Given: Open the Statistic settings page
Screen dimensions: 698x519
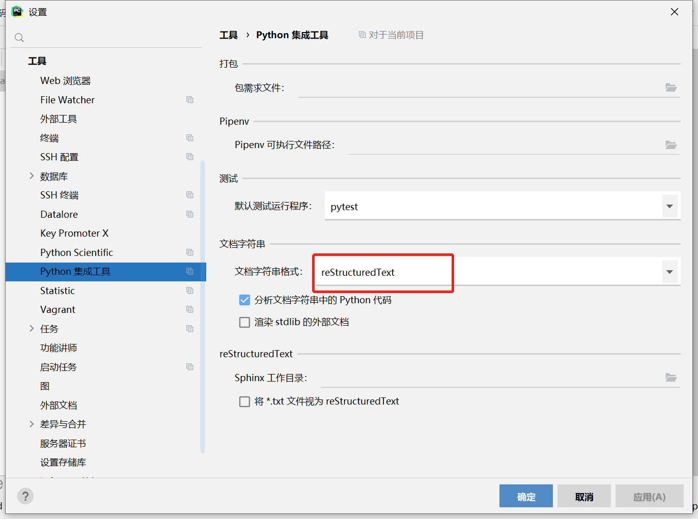Looking at the screenshot, I should point(58,291).
